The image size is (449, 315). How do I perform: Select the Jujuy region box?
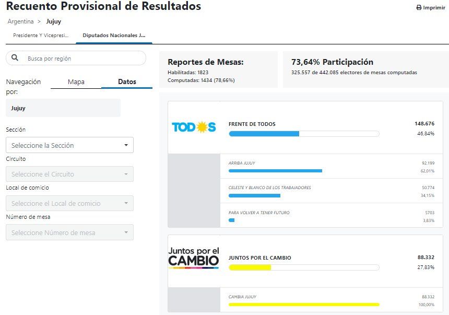(x=63, y=108)
